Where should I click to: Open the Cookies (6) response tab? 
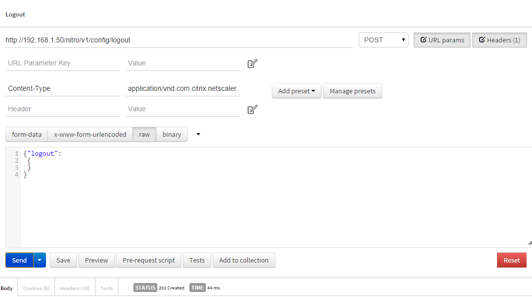(36, 288)
